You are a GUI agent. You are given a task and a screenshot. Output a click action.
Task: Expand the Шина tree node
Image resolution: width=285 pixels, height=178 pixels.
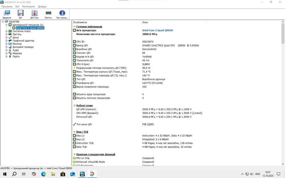[6, 37]
